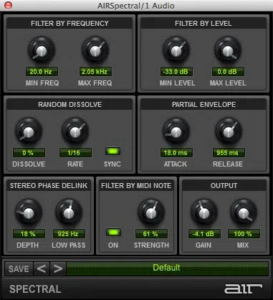Click the Min Level knob

click(176, 50)
